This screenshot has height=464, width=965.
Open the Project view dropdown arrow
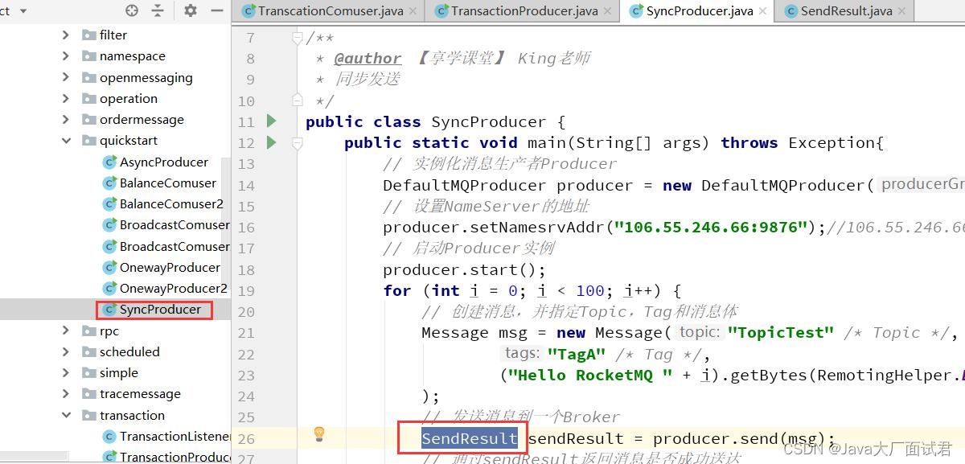(x=23, y=11)
